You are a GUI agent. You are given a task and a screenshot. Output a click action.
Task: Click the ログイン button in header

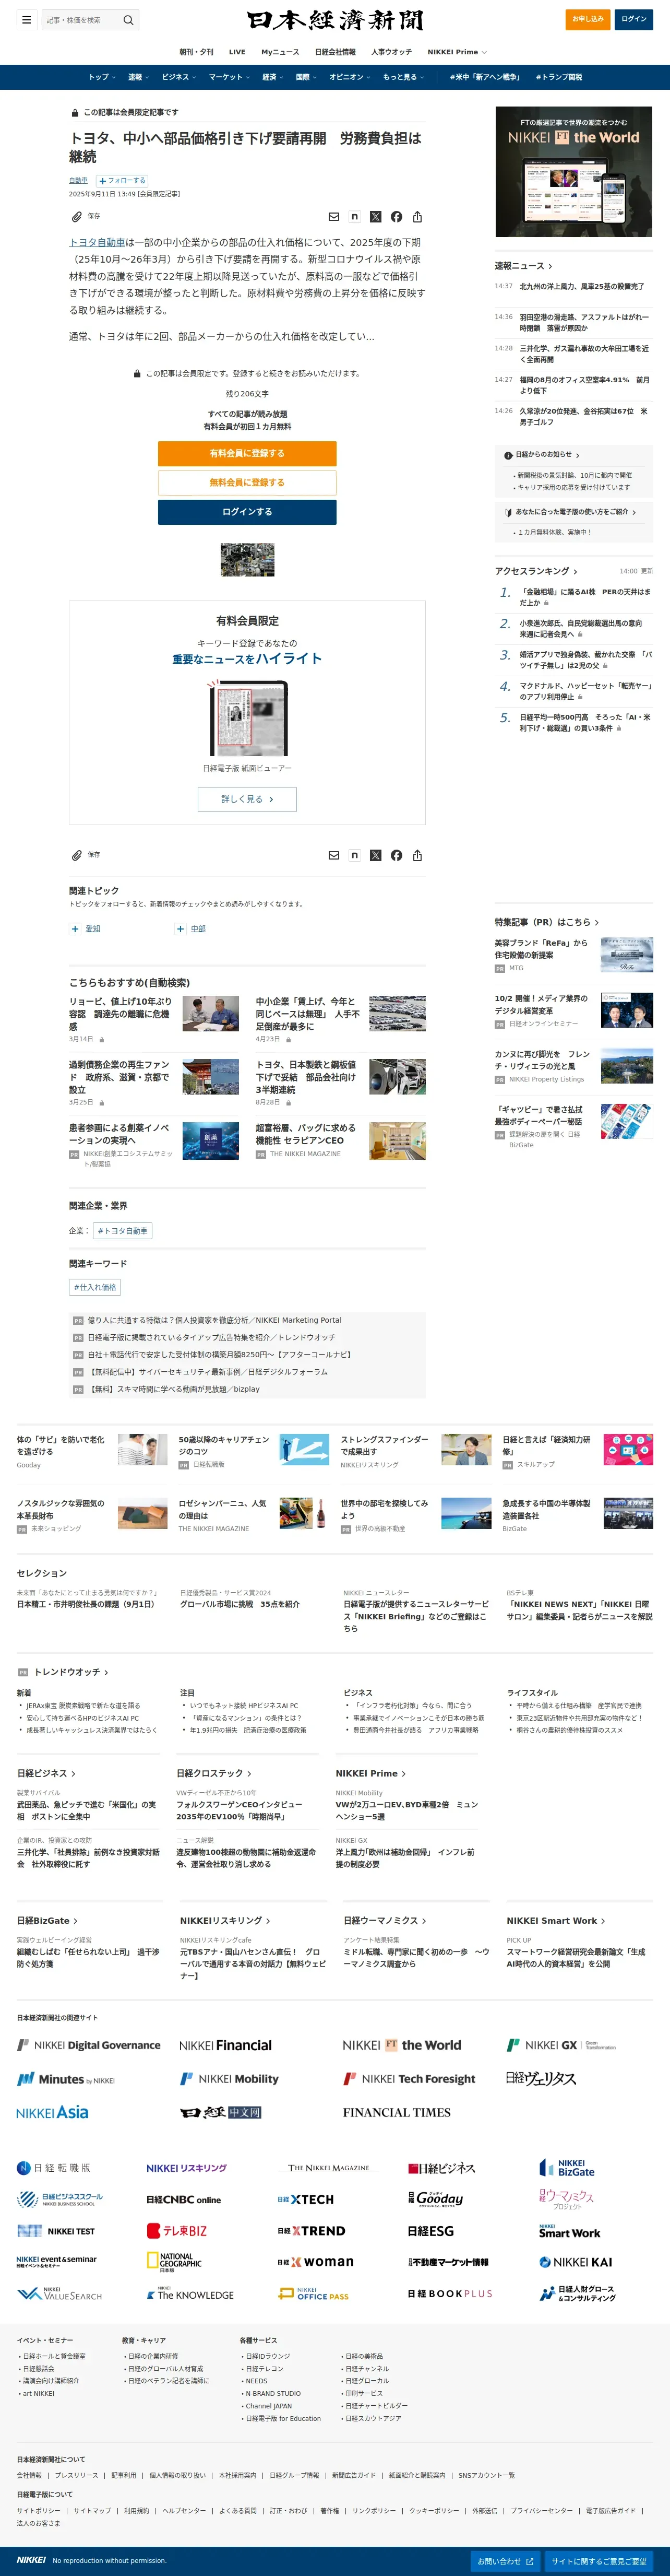pos(634,19)
